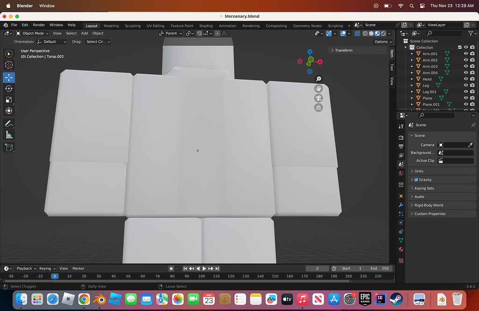The height and width of the screenshot is (311, 479).
Task: Click the Background color field in Scene properties
Action: pyautogui.click(x=455, y=152)
